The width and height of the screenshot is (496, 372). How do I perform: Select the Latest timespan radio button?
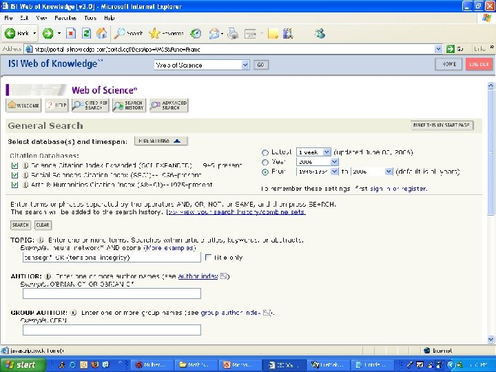(x=265, y=153)
